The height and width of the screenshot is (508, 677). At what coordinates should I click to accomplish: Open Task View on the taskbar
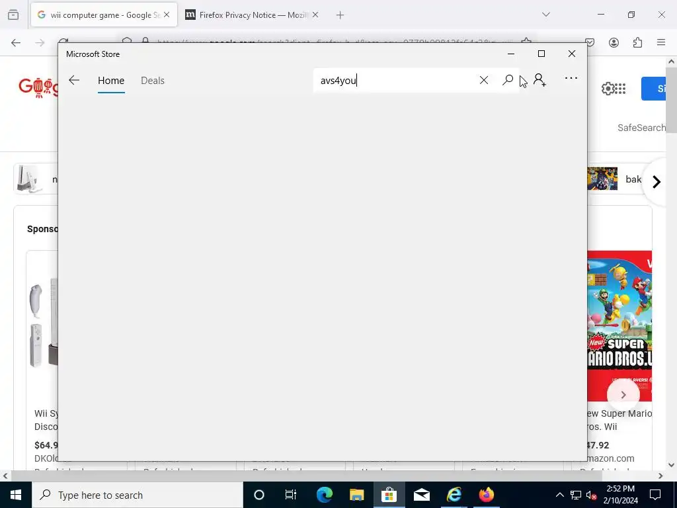[x=291, y=495]
